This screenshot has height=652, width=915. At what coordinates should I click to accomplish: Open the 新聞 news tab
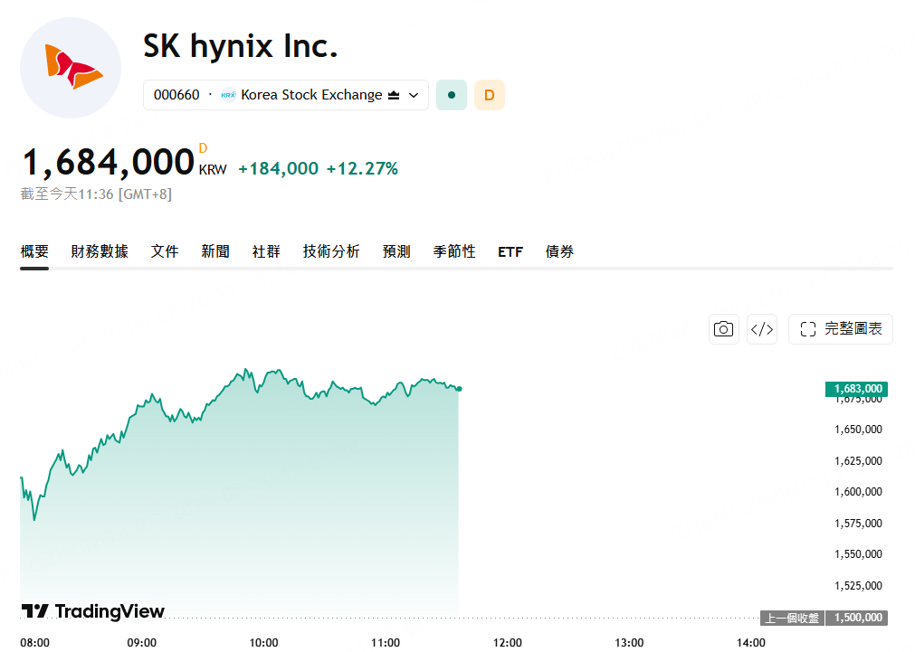215,251
